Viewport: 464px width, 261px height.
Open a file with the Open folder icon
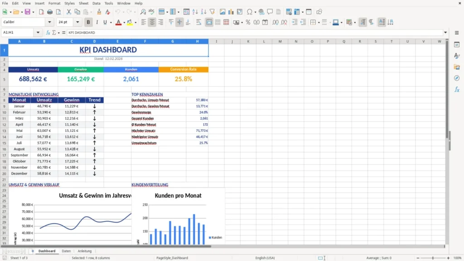click(16, 12)
